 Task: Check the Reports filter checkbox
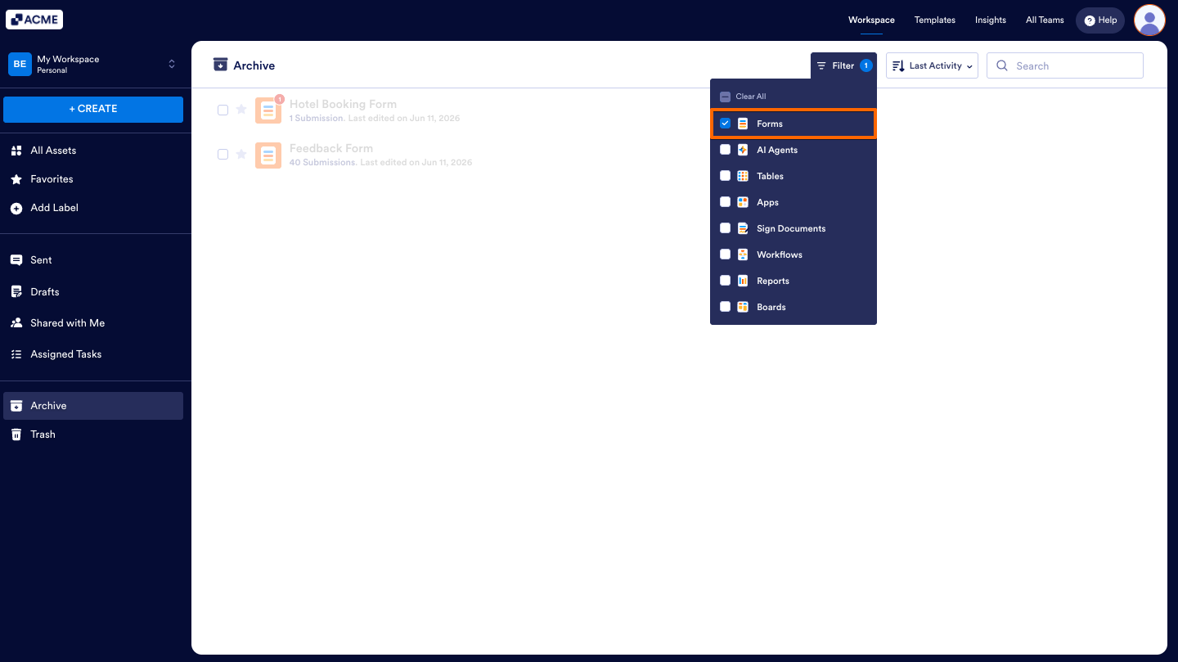[x=725, y=281]
